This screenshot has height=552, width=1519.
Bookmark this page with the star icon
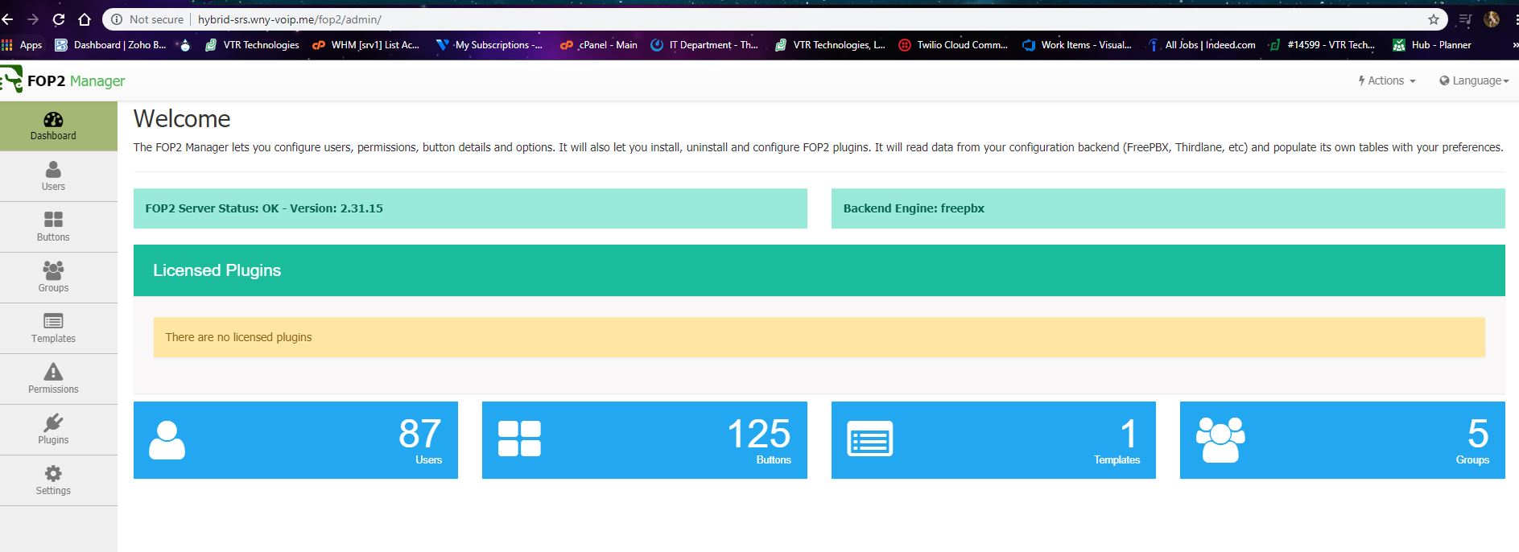point(1434,19)
